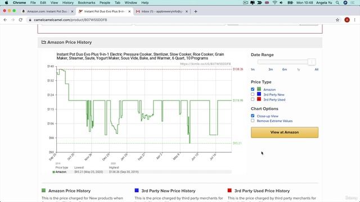This screenshot has width=360, height=202.
Task: Click the Wi-Fi status icon
Action: point(274,3)
